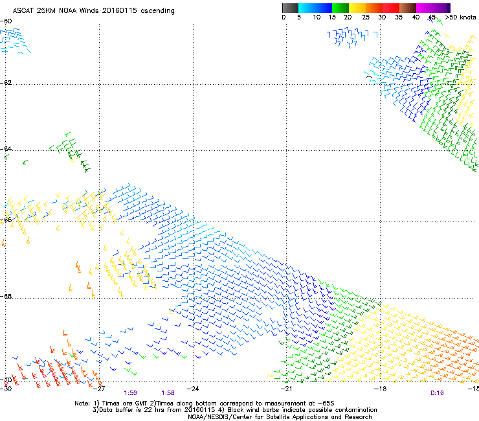Click the '-64' latitude label
The image size is (479, 421).
[x=6, y=149]
